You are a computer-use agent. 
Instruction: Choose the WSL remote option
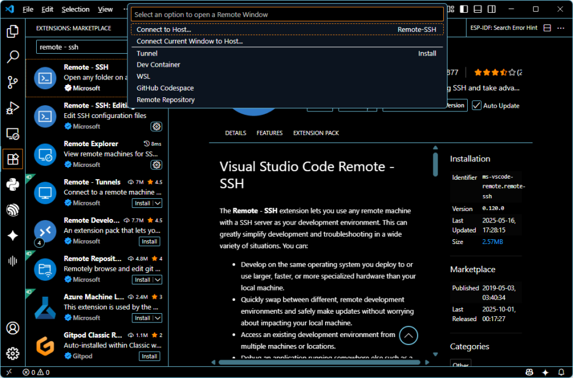click(x=287, y=76)
